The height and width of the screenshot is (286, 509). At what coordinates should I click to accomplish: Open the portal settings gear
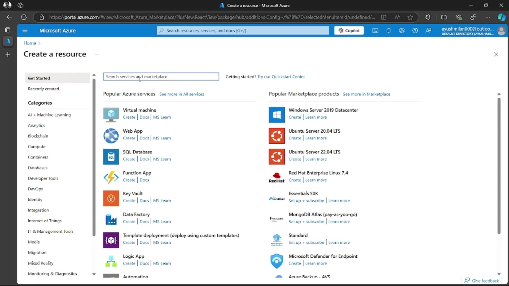[x=402, y=30]
